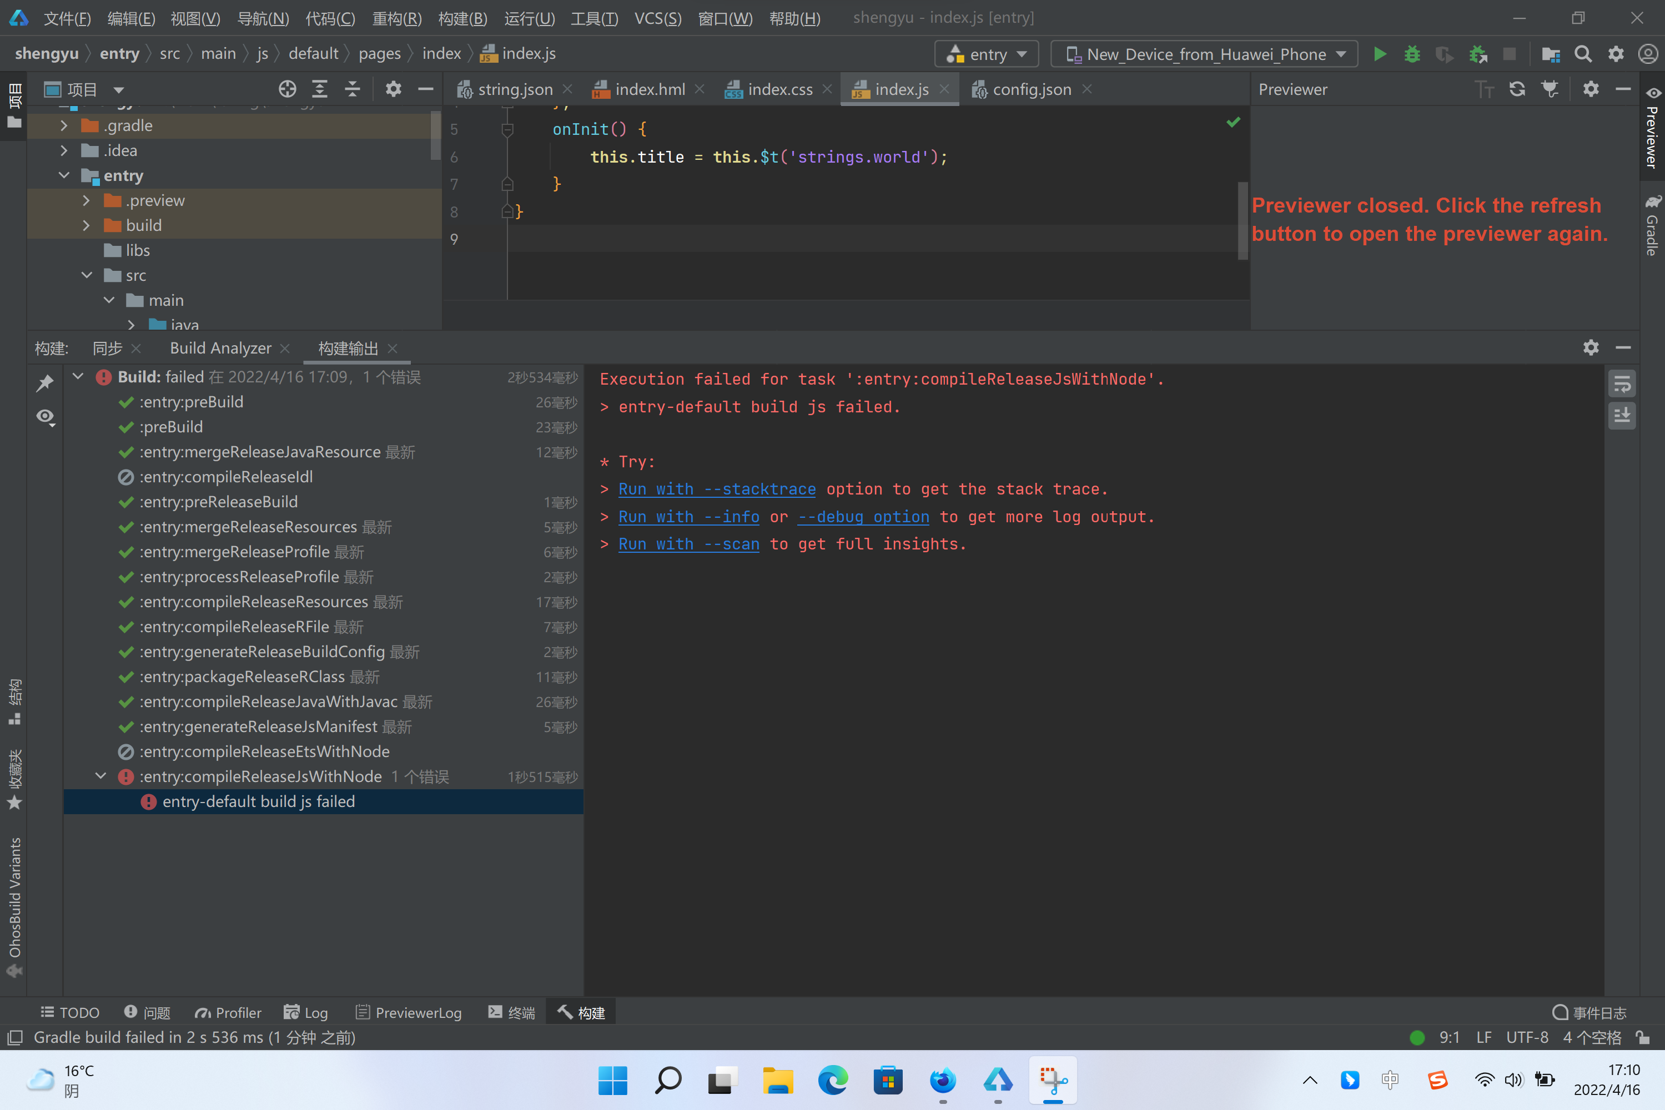1665x1110 pixels.
Task: Open the event log
Action: pos(1588,1013)
